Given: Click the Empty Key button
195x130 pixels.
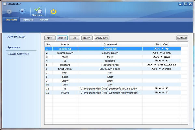Looking at the screenshot, I should point(101,38).
